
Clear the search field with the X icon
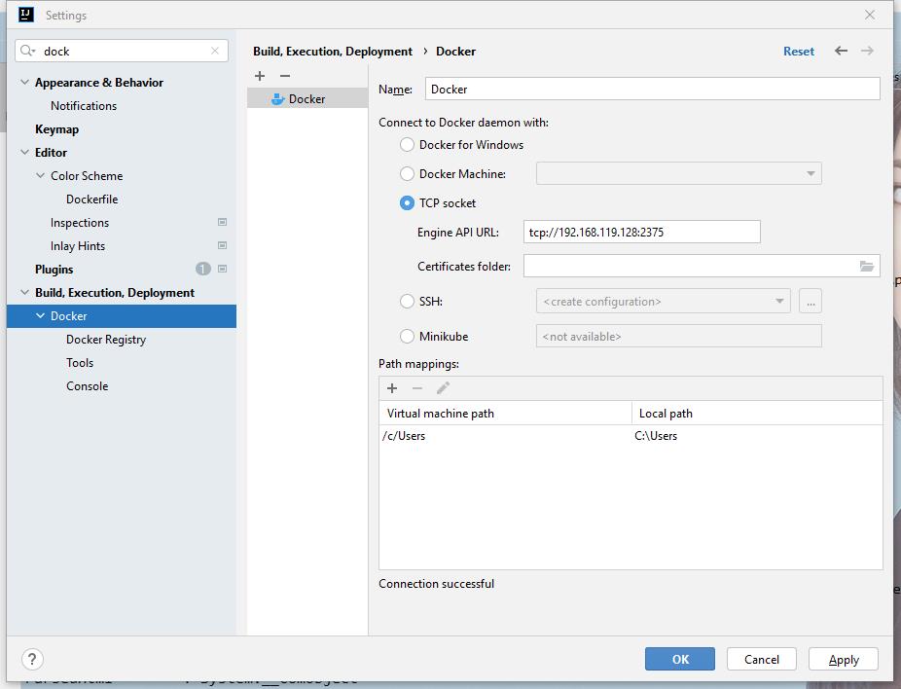[215, 52]
